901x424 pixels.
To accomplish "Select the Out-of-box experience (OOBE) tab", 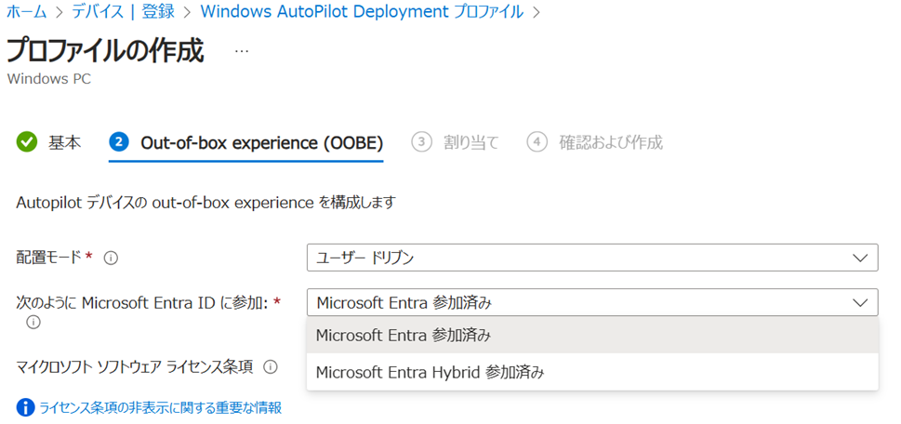I will 245,142.
